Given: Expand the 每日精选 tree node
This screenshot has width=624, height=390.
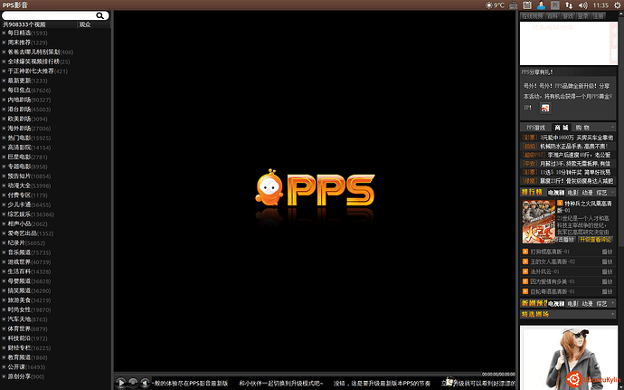Looking at the screenshot, I should click(4, 33).
